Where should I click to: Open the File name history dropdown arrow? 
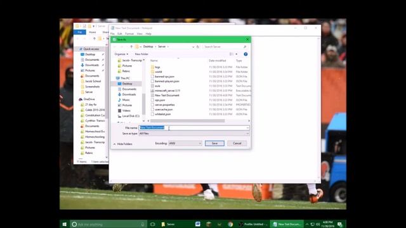click(x=247, y=128)
